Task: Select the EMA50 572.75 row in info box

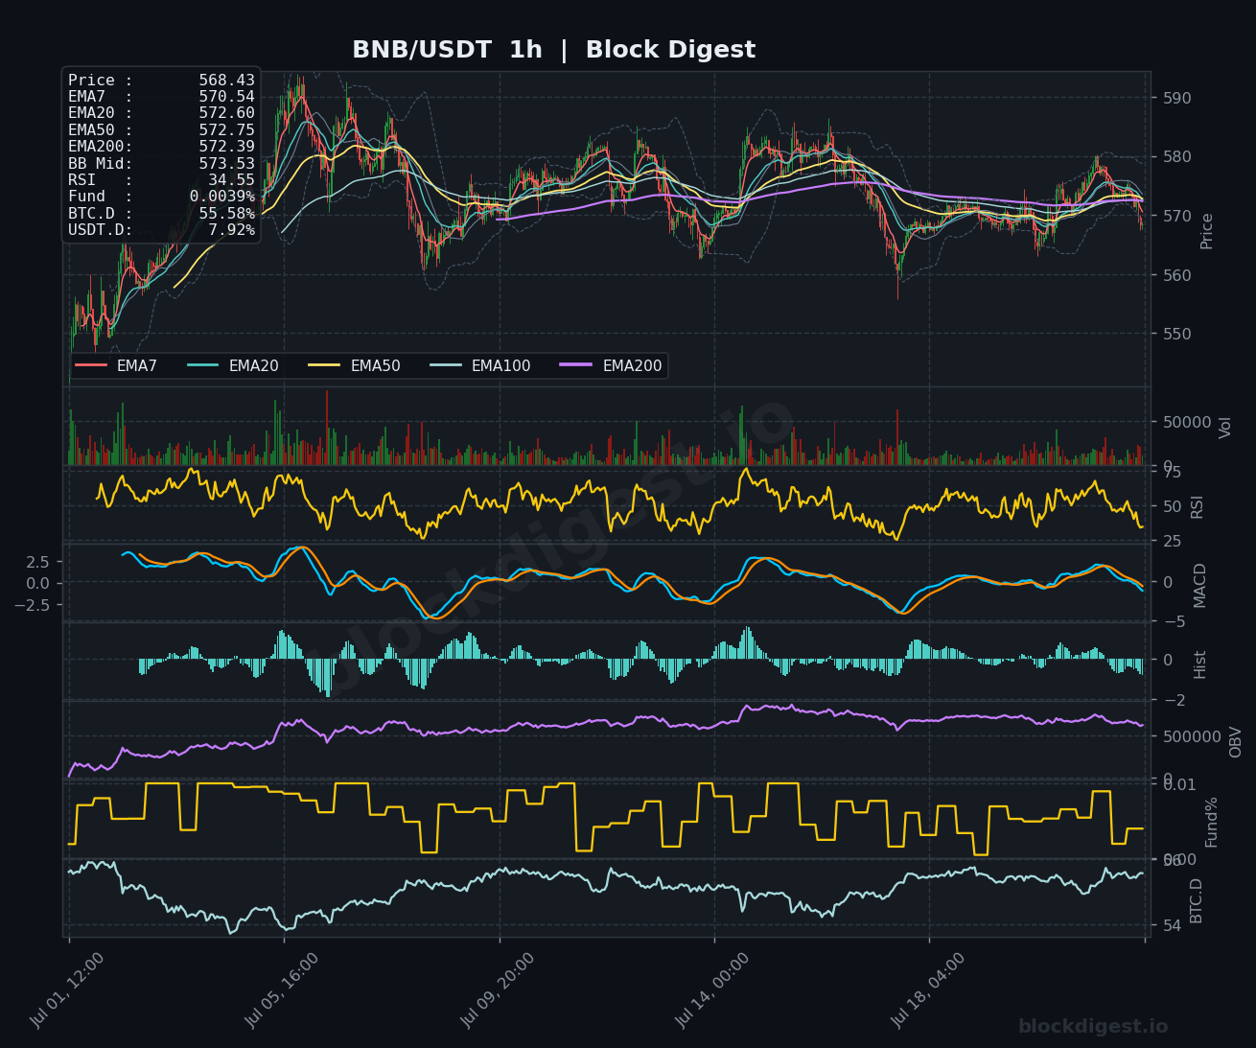Action: (161, 130)
